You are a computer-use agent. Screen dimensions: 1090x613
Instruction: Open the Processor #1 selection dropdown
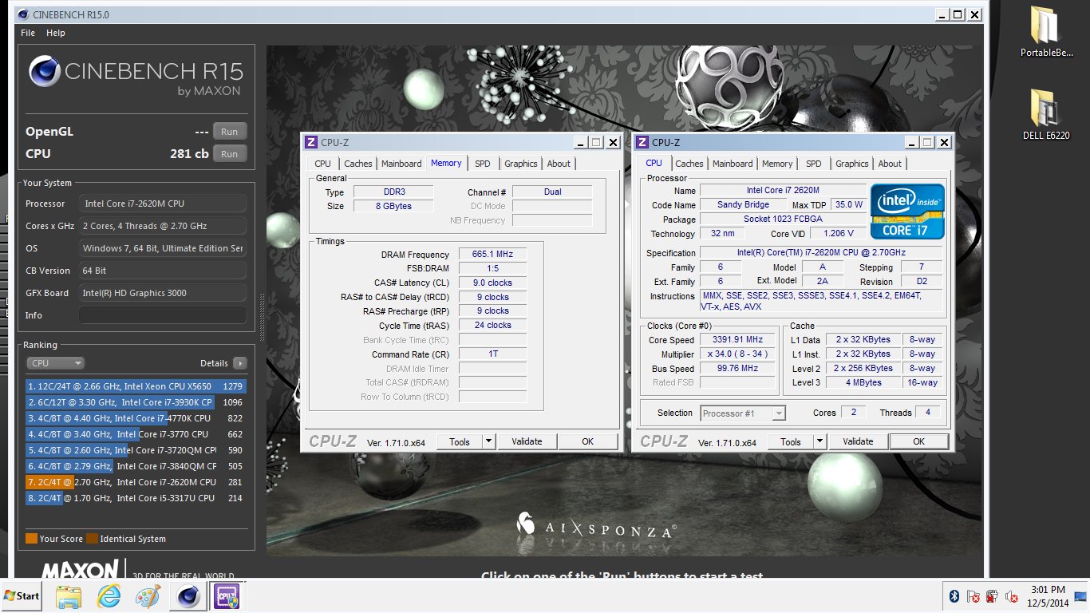[x=743, y=413]
